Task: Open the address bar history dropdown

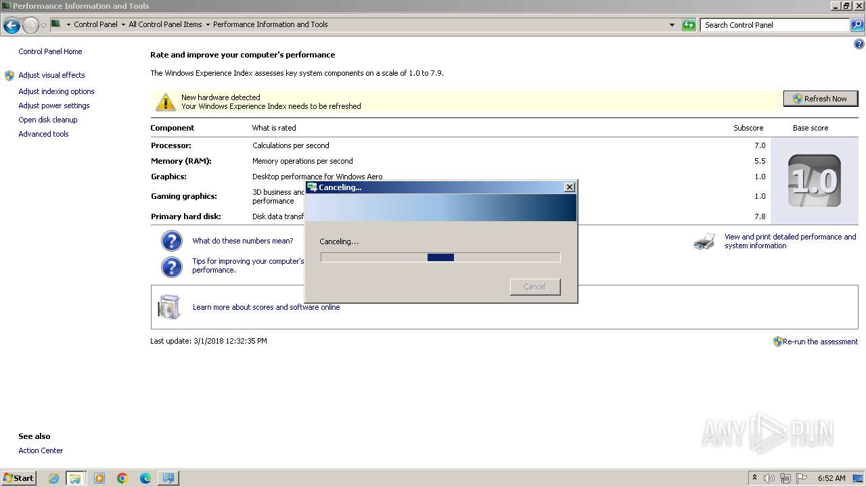Action: point(672,25)
